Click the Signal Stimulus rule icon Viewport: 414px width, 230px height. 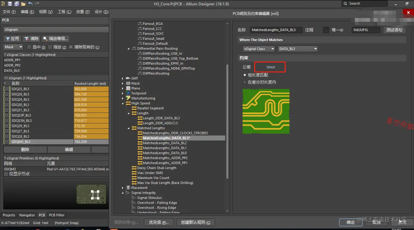tap(134, 198)
